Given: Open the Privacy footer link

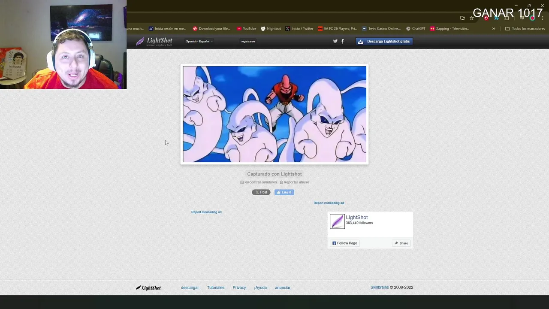Looking at the screenshot, I should pos(239,288).
